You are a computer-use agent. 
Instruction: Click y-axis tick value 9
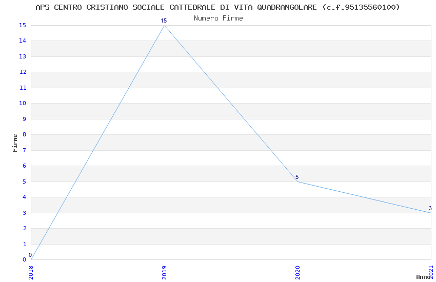point(25,119)
